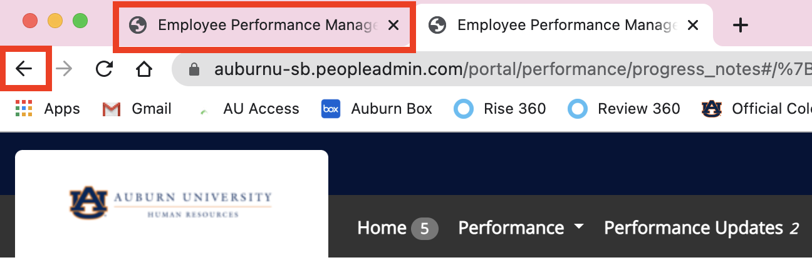Close the active Employee Performance tab
812x270 pixels.
pos(693,25)
